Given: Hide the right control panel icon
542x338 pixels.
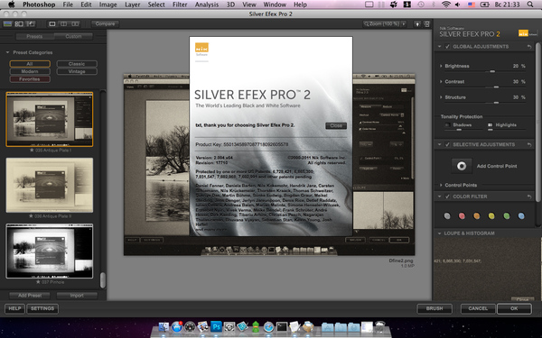Looking at the screenshot, I should tap(427, 24).
